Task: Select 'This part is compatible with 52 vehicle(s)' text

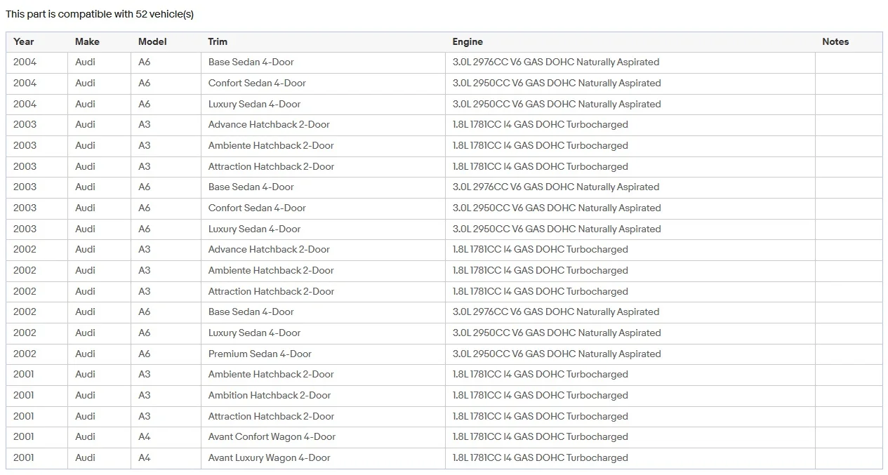Action: [x=100, y=14]
